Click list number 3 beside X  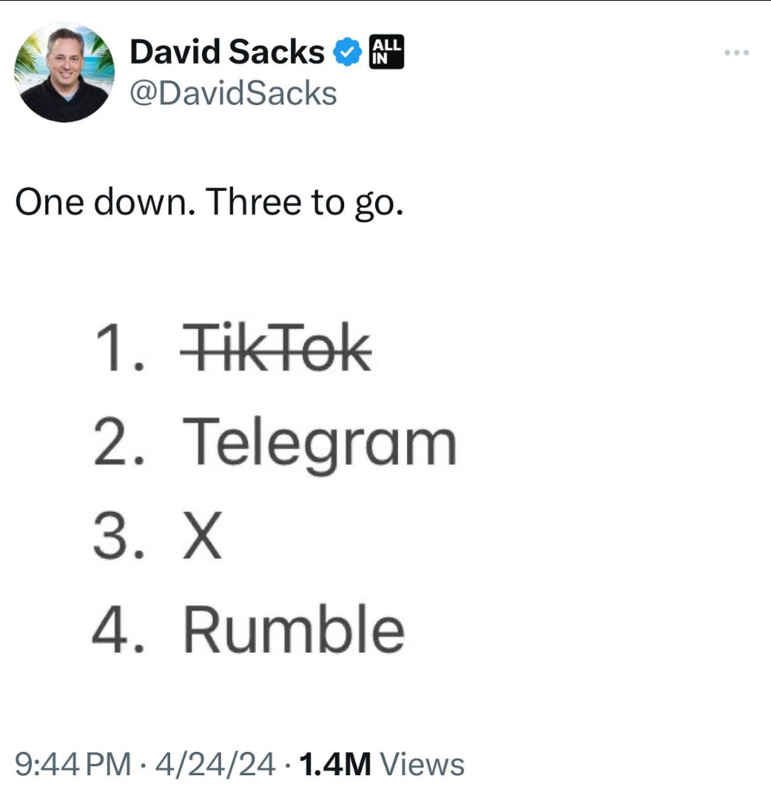(118, 535)
